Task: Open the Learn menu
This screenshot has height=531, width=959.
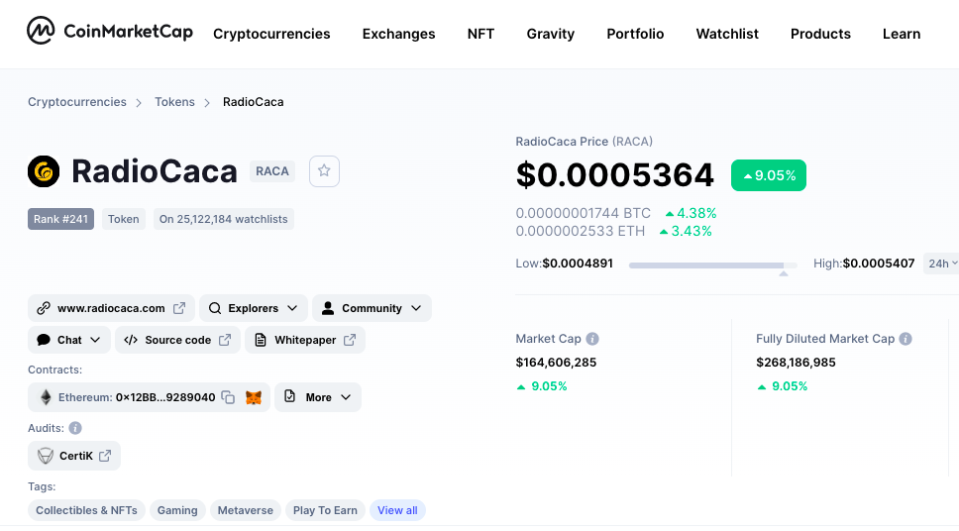Action: (902, 34)
